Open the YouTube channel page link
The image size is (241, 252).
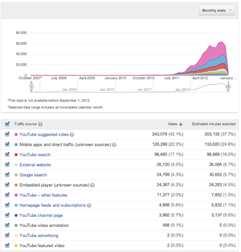tap(41, 215)
